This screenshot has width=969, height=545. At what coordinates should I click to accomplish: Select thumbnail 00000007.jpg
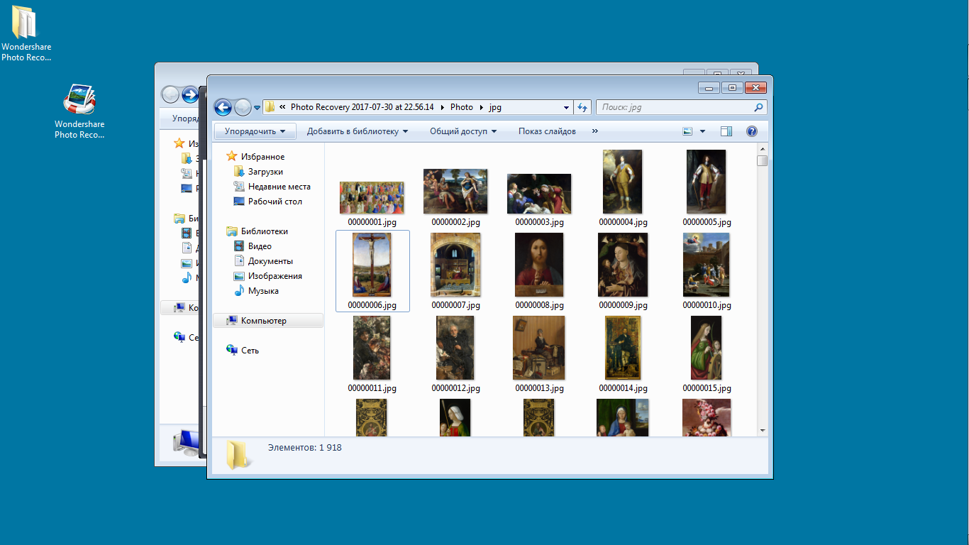(x=456, y=265)
